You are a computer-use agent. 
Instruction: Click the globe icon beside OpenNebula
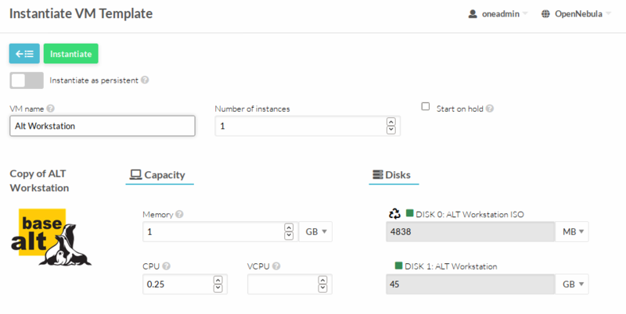545,14
